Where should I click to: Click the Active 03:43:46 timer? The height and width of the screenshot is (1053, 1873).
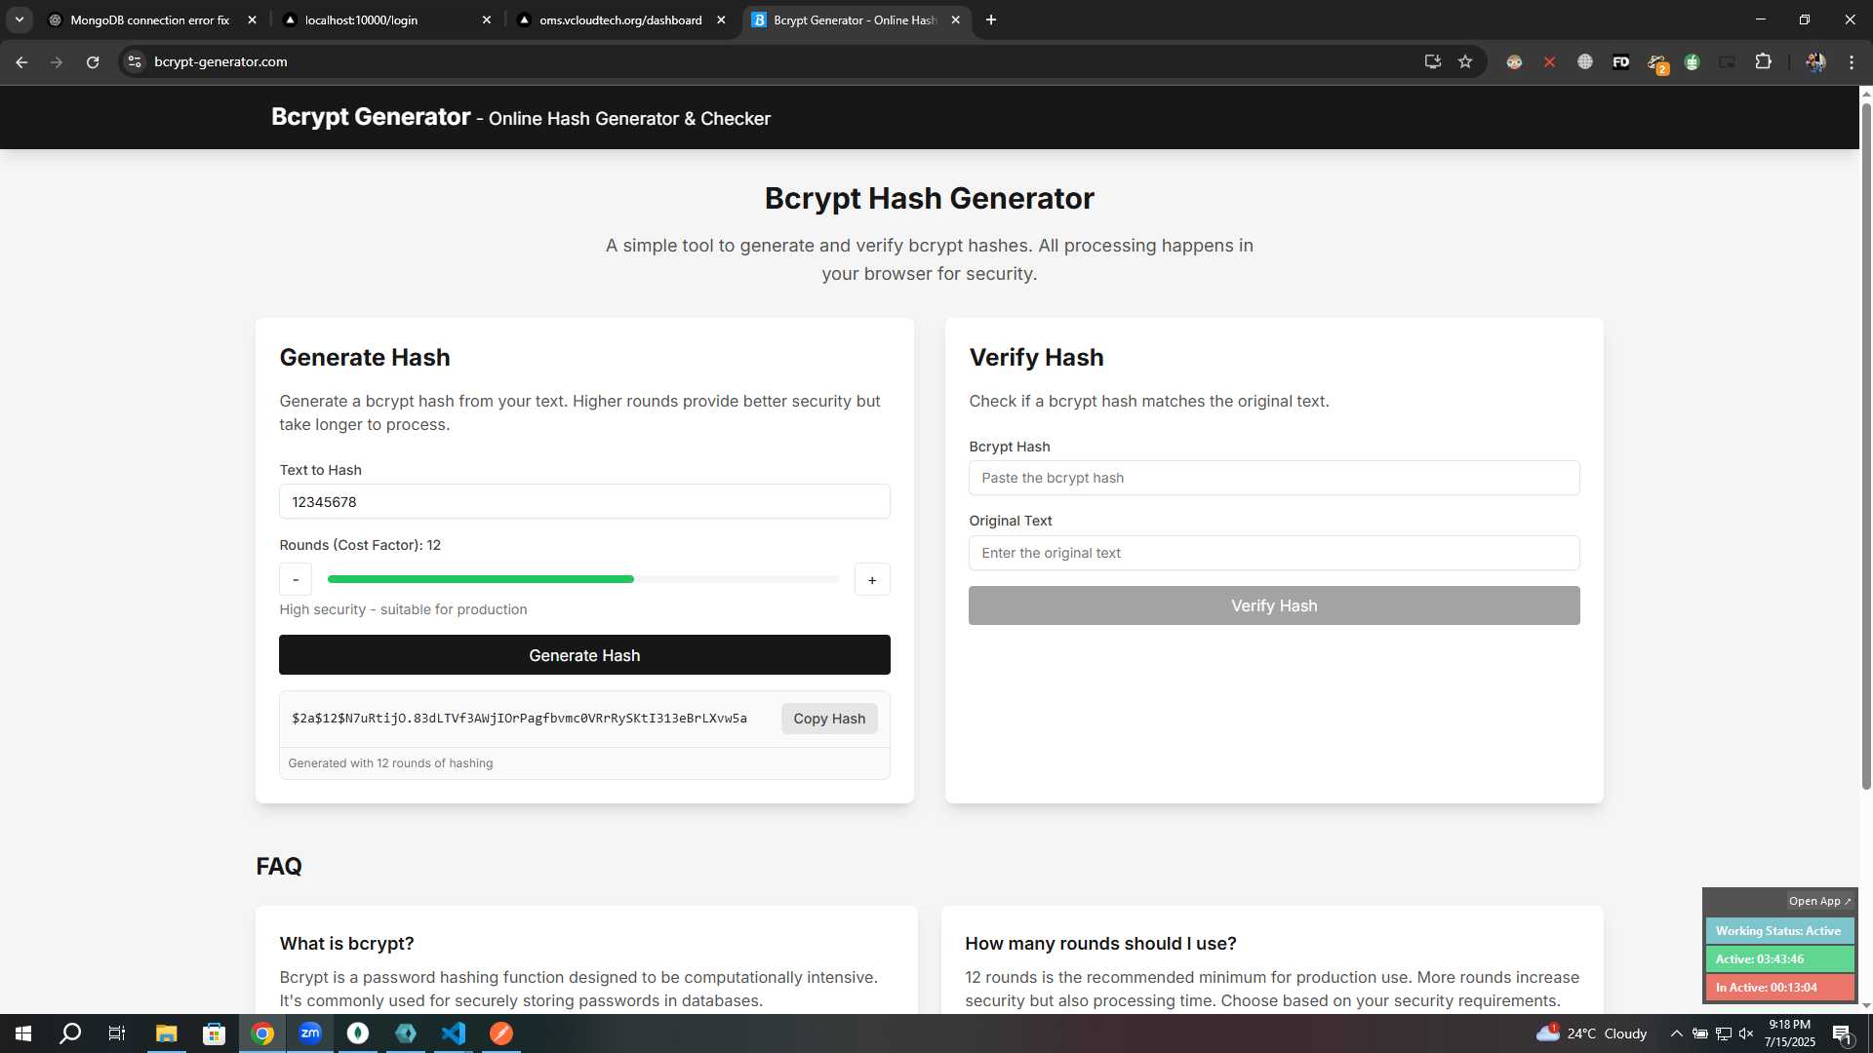point(1779,959)
